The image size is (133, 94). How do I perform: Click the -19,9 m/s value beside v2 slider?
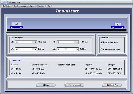84,42
